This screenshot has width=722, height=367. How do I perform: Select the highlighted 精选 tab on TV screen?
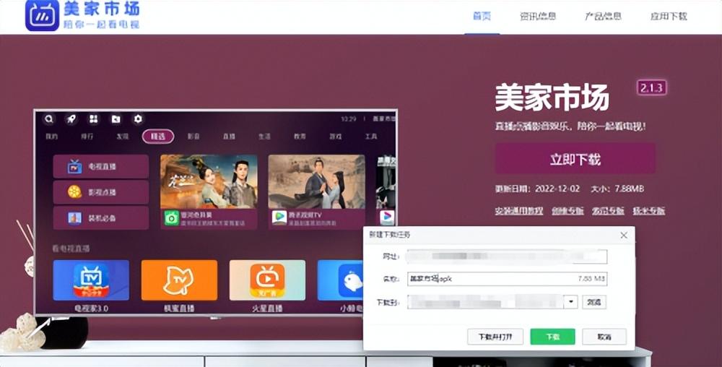pos(158,137)
